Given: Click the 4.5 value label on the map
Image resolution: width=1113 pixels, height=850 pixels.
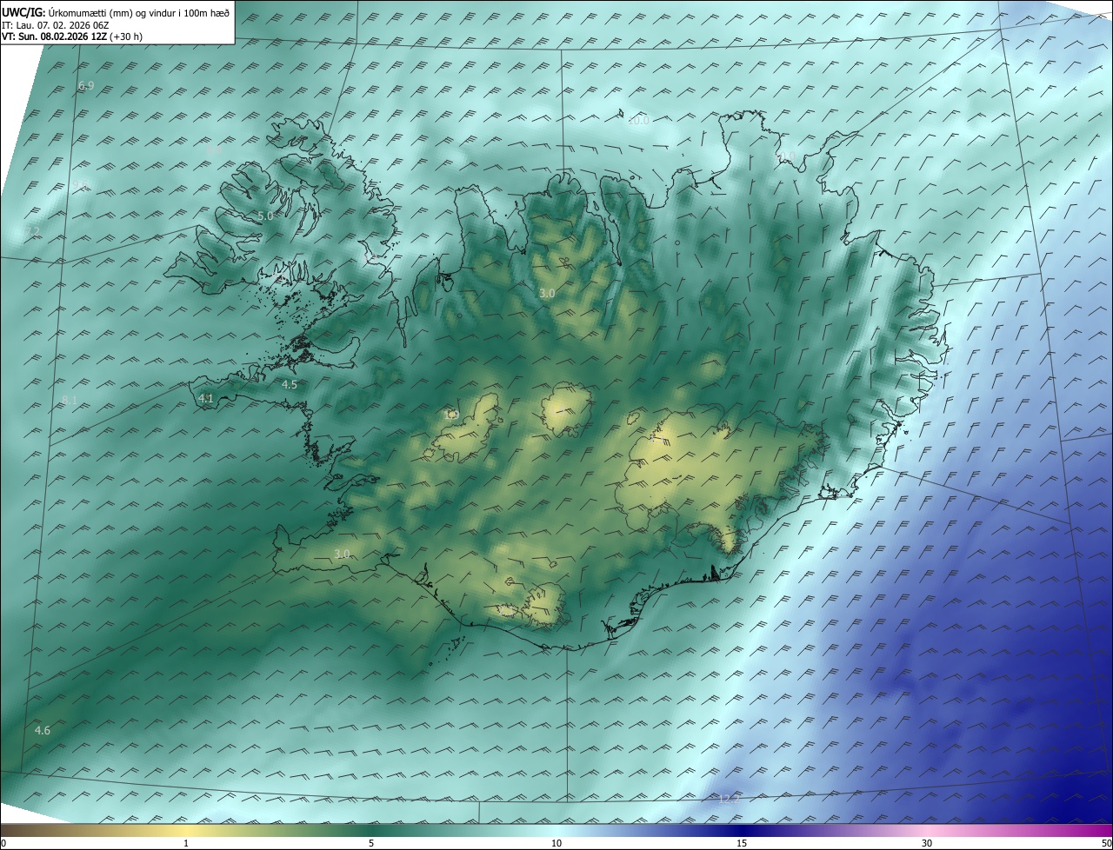Looking at the screenshot, I should point(290,384).
